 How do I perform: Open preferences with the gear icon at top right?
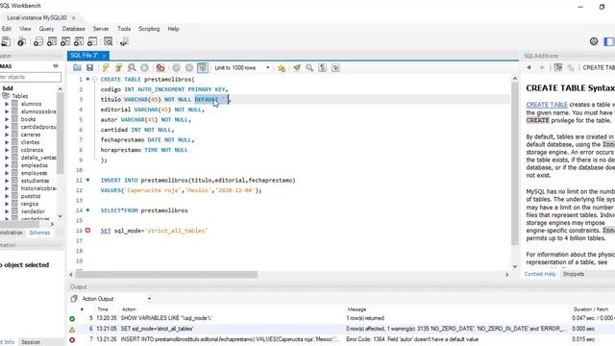(594, 41)
